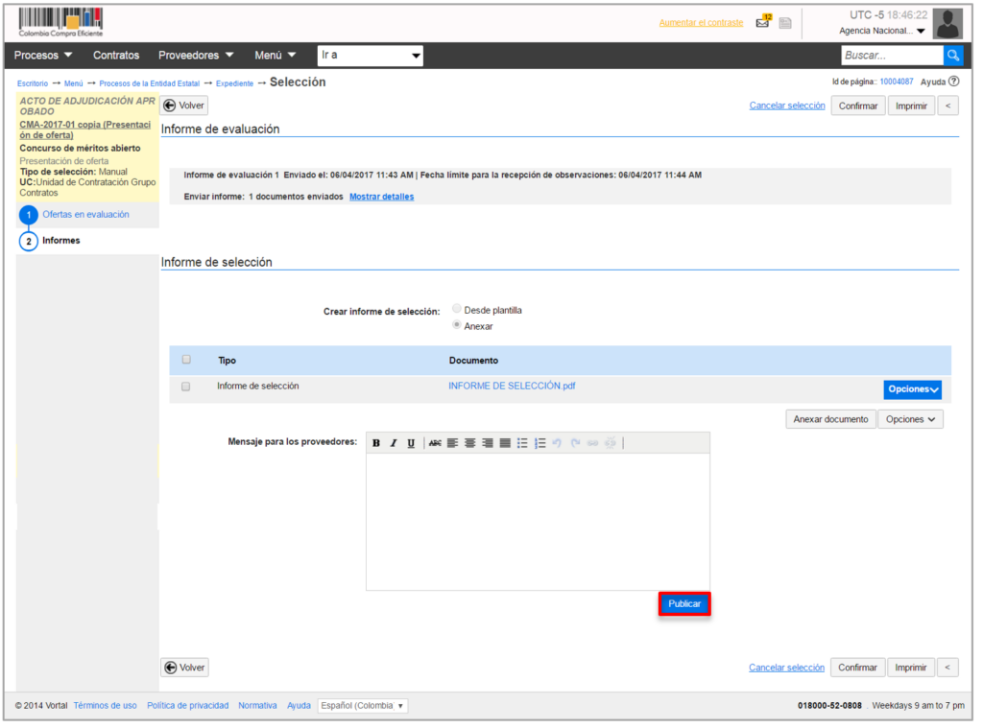Screen dimensions: 983x728
Task: Apply bold formatting in message editor
Action: (376, 443)
